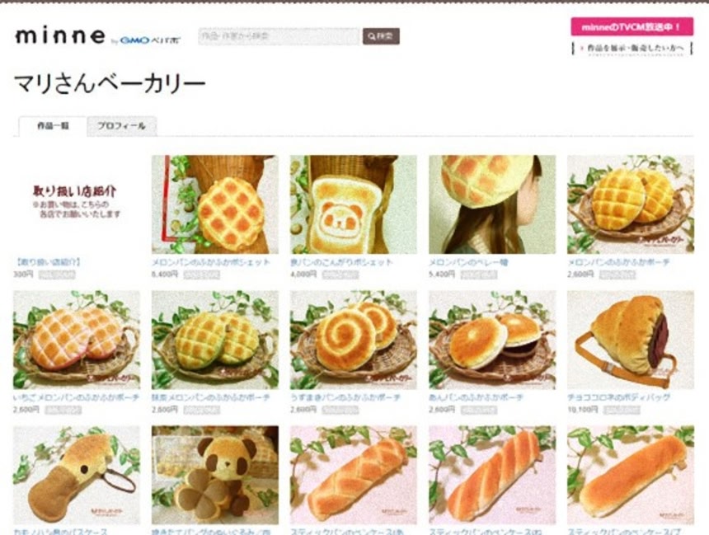
Task: Open the panda toast pochette image
Action: [354, 204]
